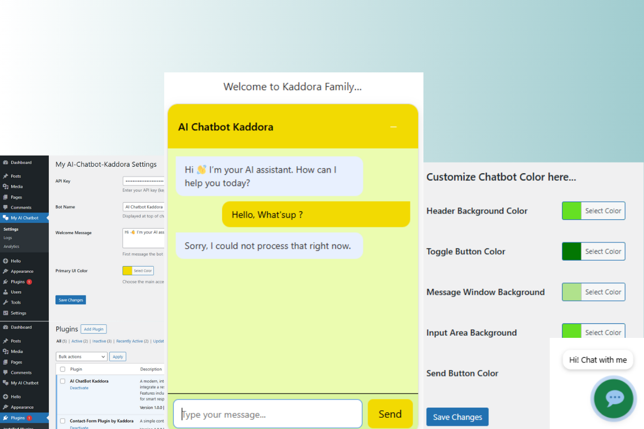Open the Users menu icon in sidebar
Viewport: 644px width, 429px height.
pos(5,292)
